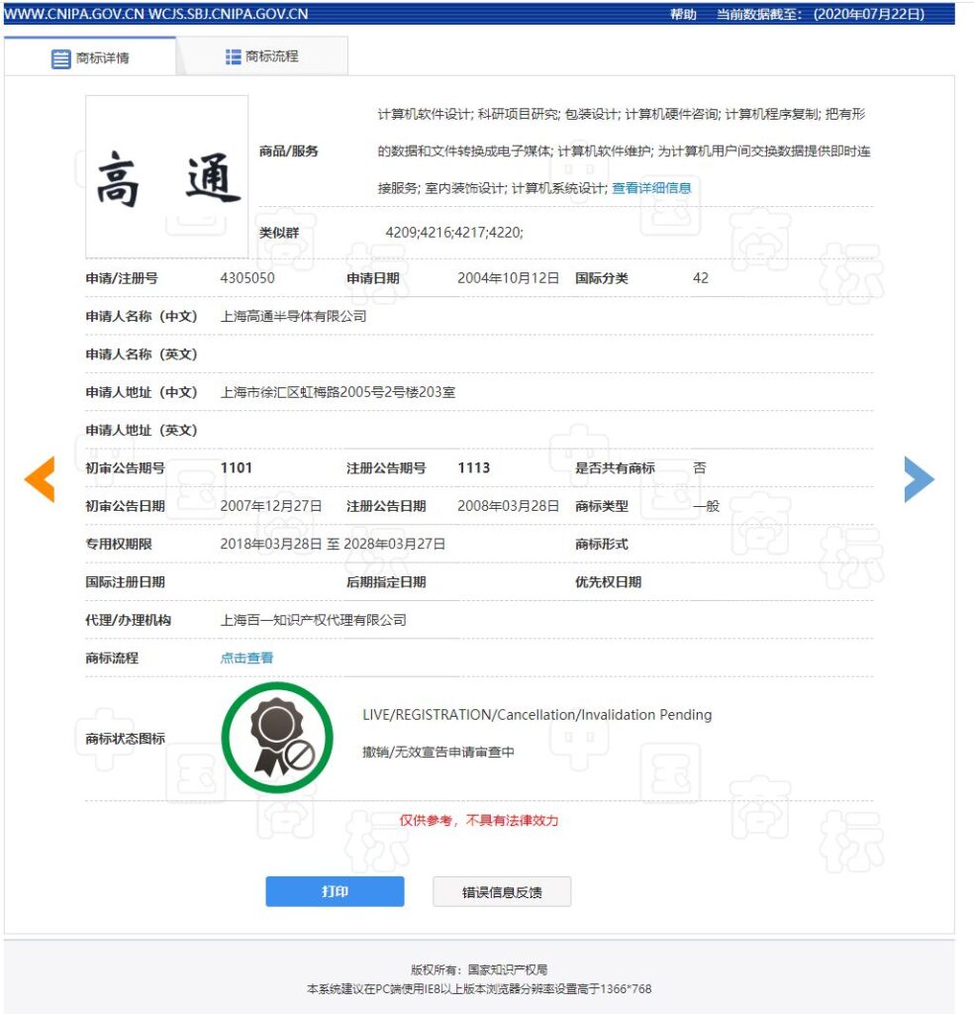
Task: Select application date 2004年10月12日
Action: click(508, 278)
